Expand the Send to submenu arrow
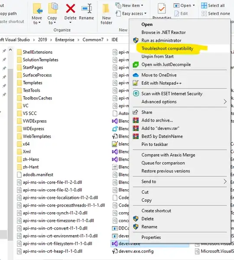Screen dimensions: 234x260 tap(225, 181)
